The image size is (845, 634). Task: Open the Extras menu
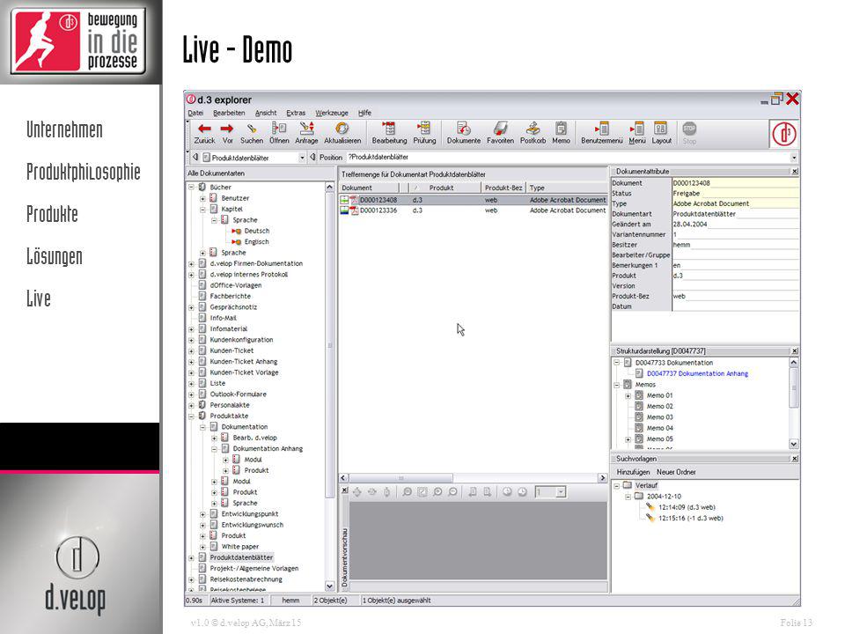[x=296, y=114]
